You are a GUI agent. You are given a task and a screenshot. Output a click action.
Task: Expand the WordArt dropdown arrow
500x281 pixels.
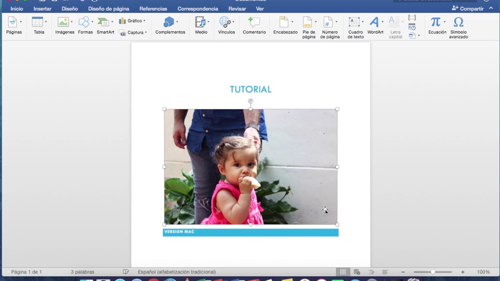pyautogui.click(x=382, y=22)
